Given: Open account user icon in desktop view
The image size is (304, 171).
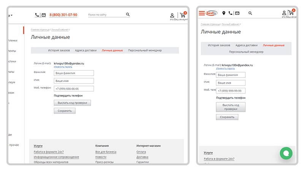Looking at the screenshot, I should [x=172, y=15].
